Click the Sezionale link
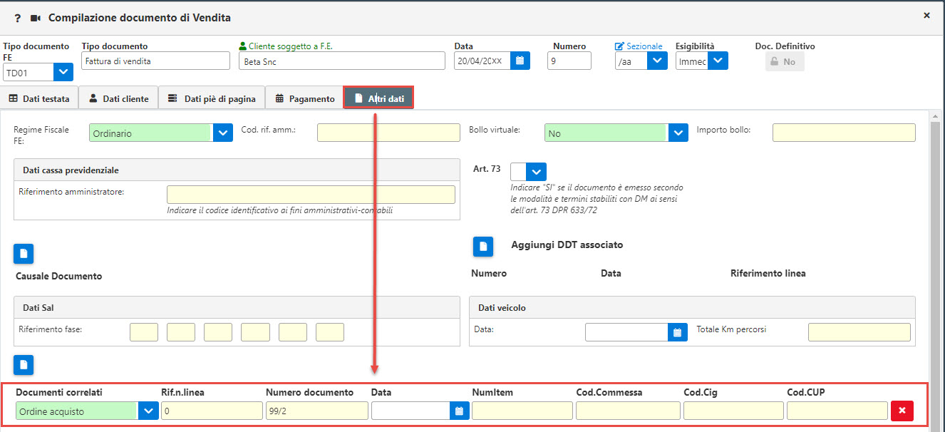Screen dimensions: 945x432 point(639,46)
